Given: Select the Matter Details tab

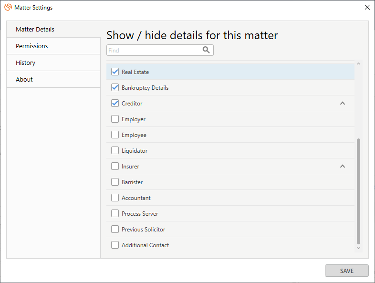Looking at the screenshot, I should [53, 29].
